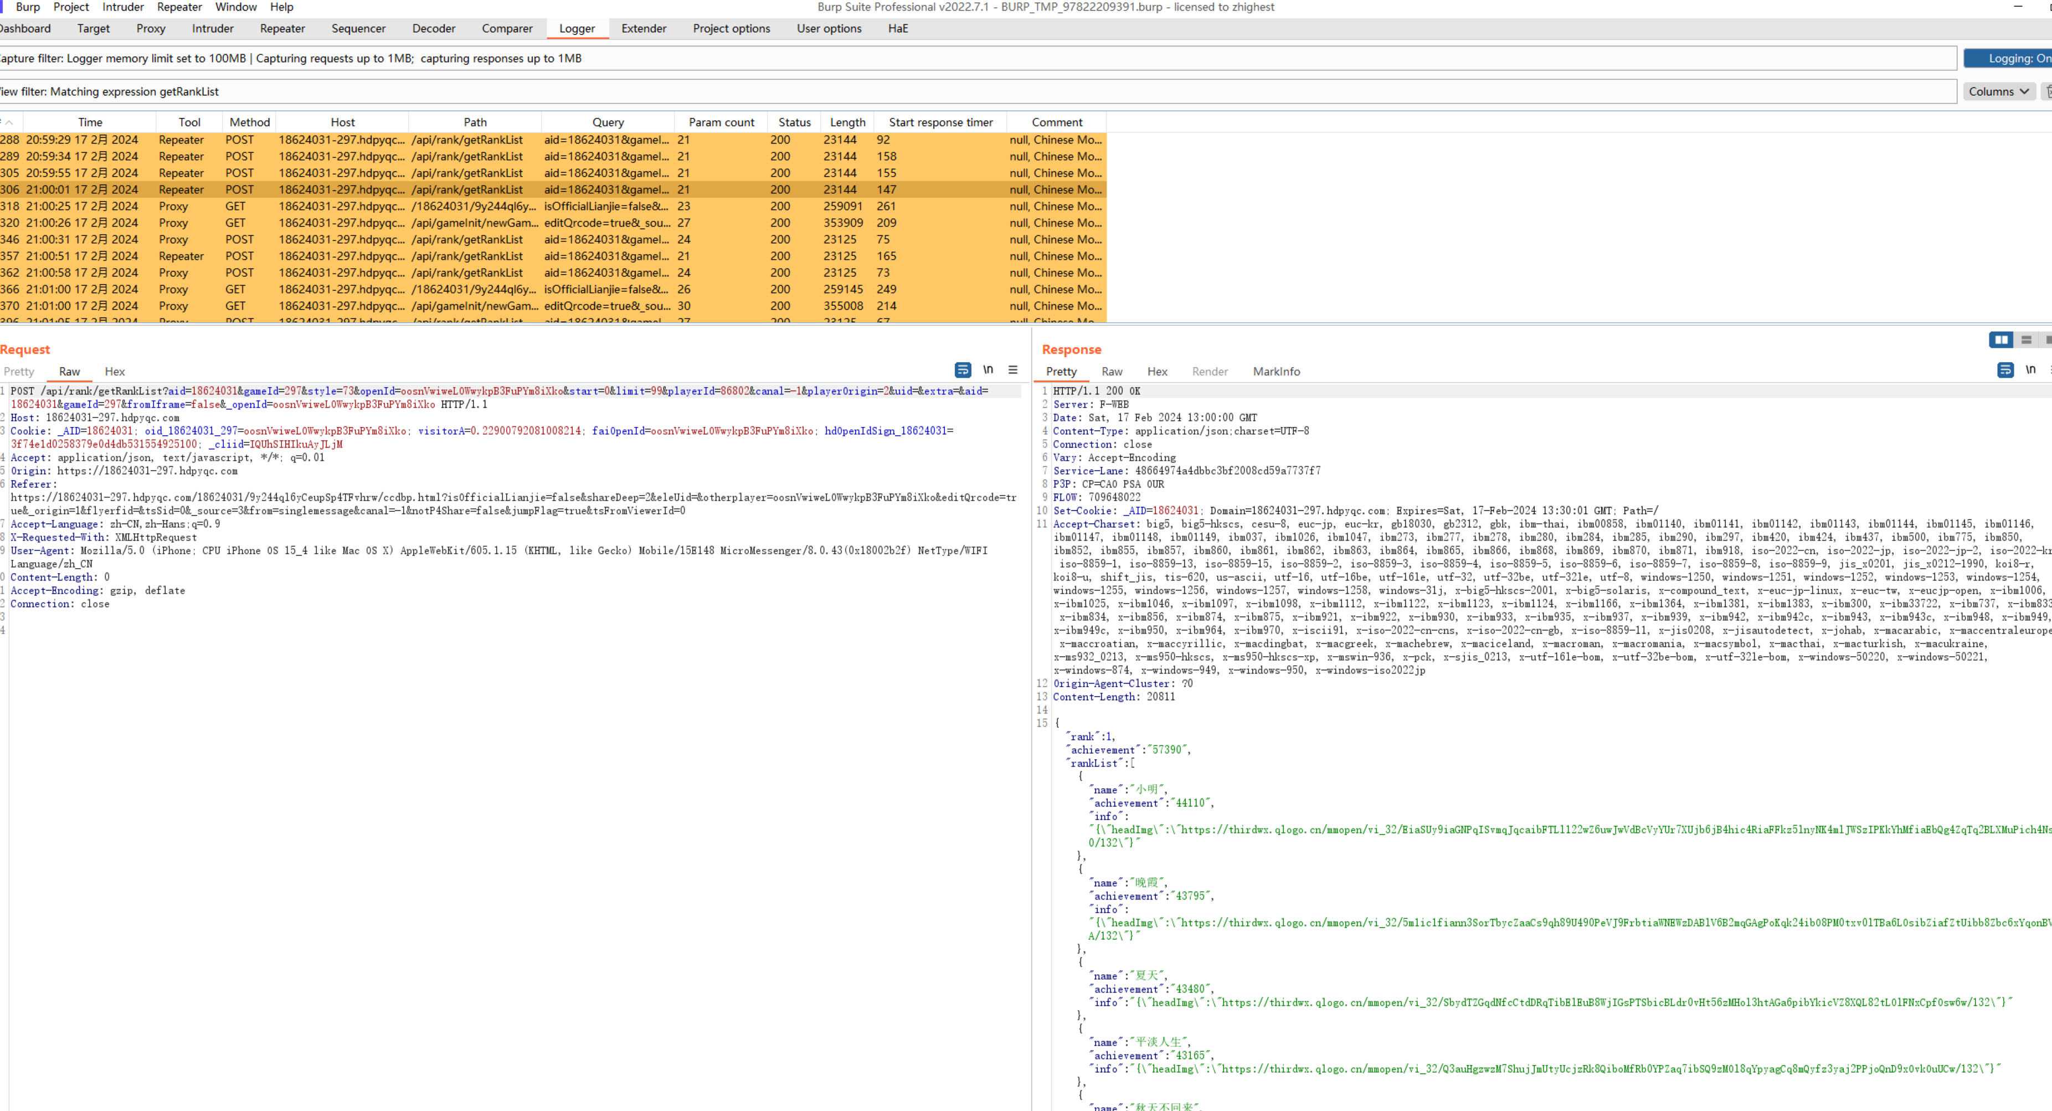Show \n characters in Response panel
Image resolution: width=2052 pixels, height=1111 pixels.
(2030, 371)
